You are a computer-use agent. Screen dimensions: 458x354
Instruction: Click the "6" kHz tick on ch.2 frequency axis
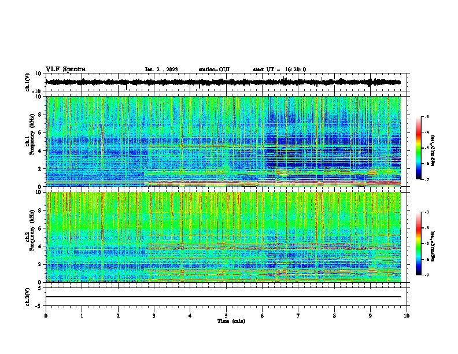[40, 228]
